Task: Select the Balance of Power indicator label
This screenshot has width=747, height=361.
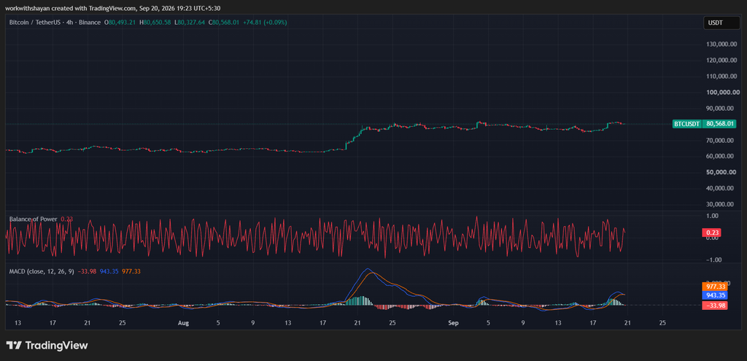Action: tap(34, 219)
